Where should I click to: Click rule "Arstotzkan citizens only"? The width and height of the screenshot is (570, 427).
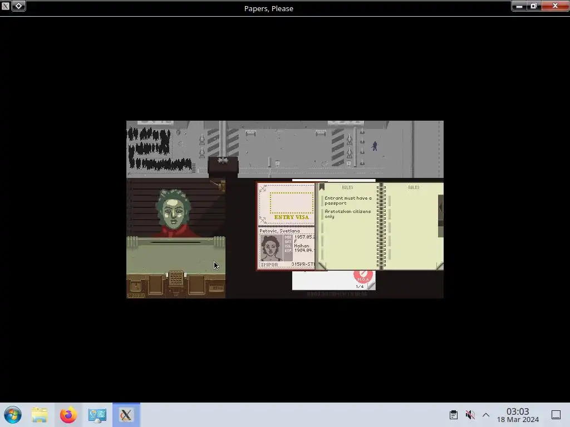click(347, 214)
